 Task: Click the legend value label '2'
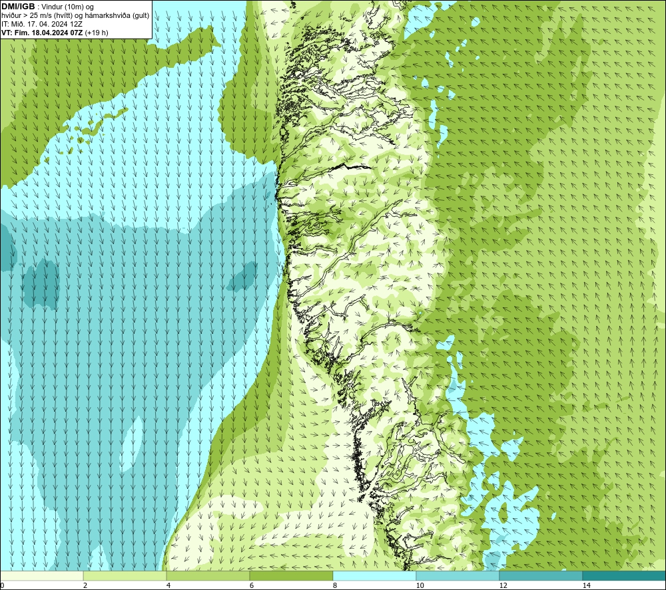point(85,585)
